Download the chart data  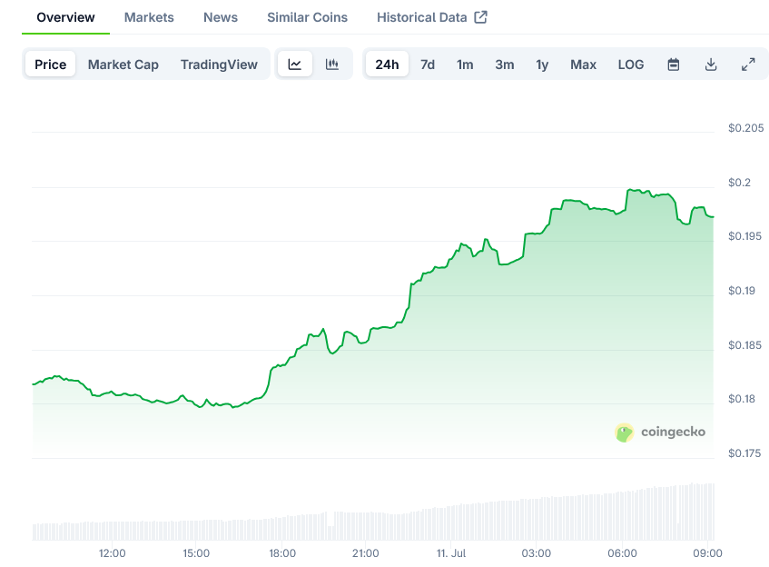coord(711,65)
